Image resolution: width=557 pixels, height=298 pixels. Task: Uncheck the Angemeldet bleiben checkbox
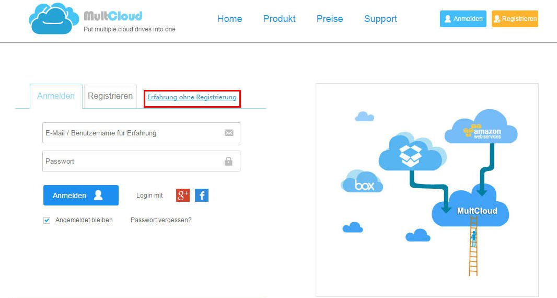pyautogui.click(x=47, y=221)
